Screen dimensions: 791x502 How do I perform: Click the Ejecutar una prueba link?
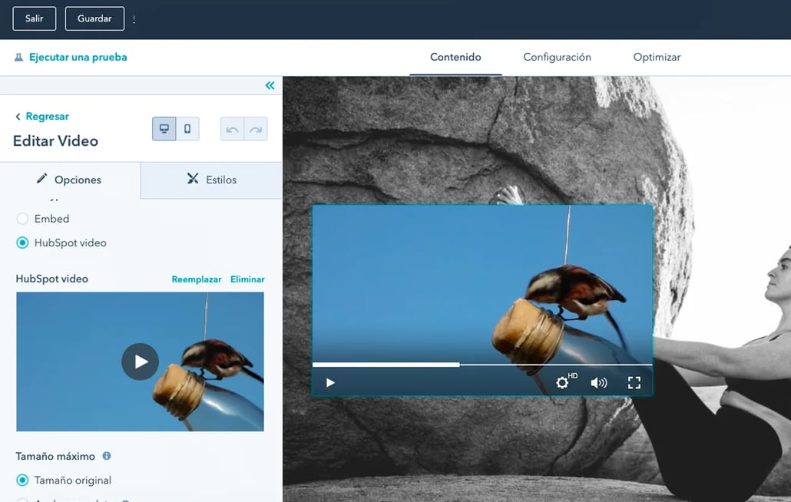pos(78,57)
